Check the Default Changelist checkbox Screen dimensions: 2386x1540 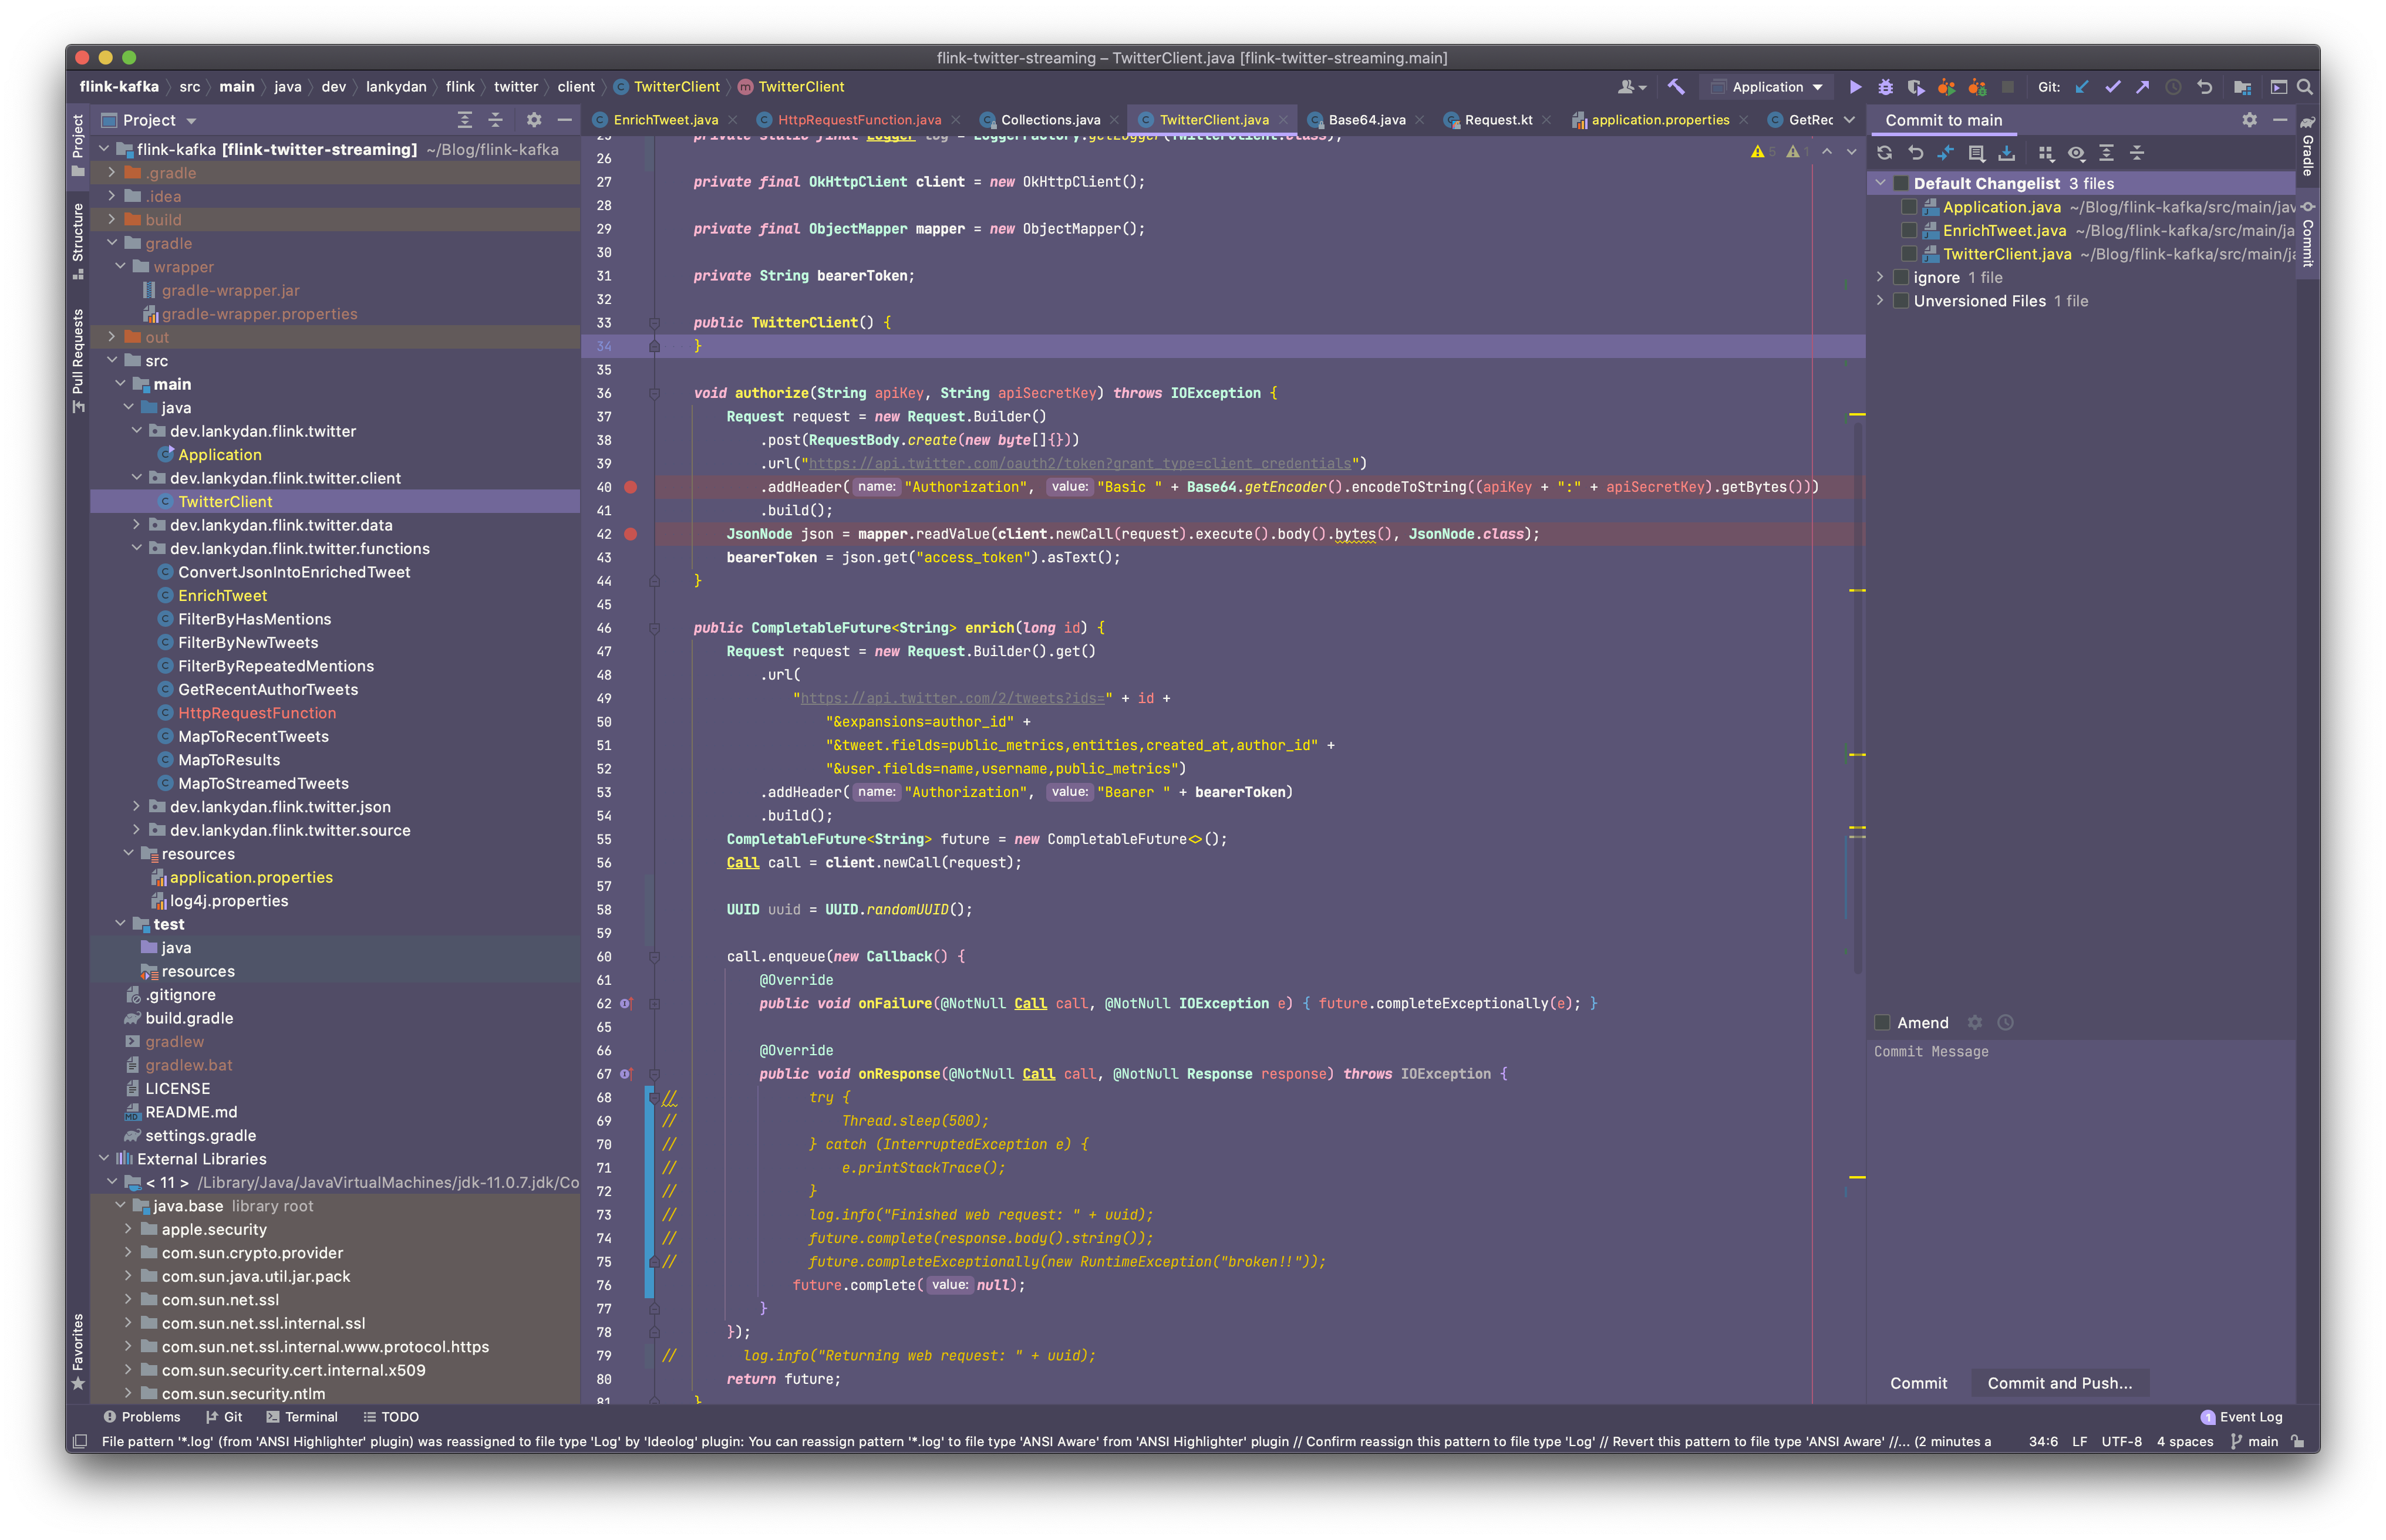point(1901,183)
